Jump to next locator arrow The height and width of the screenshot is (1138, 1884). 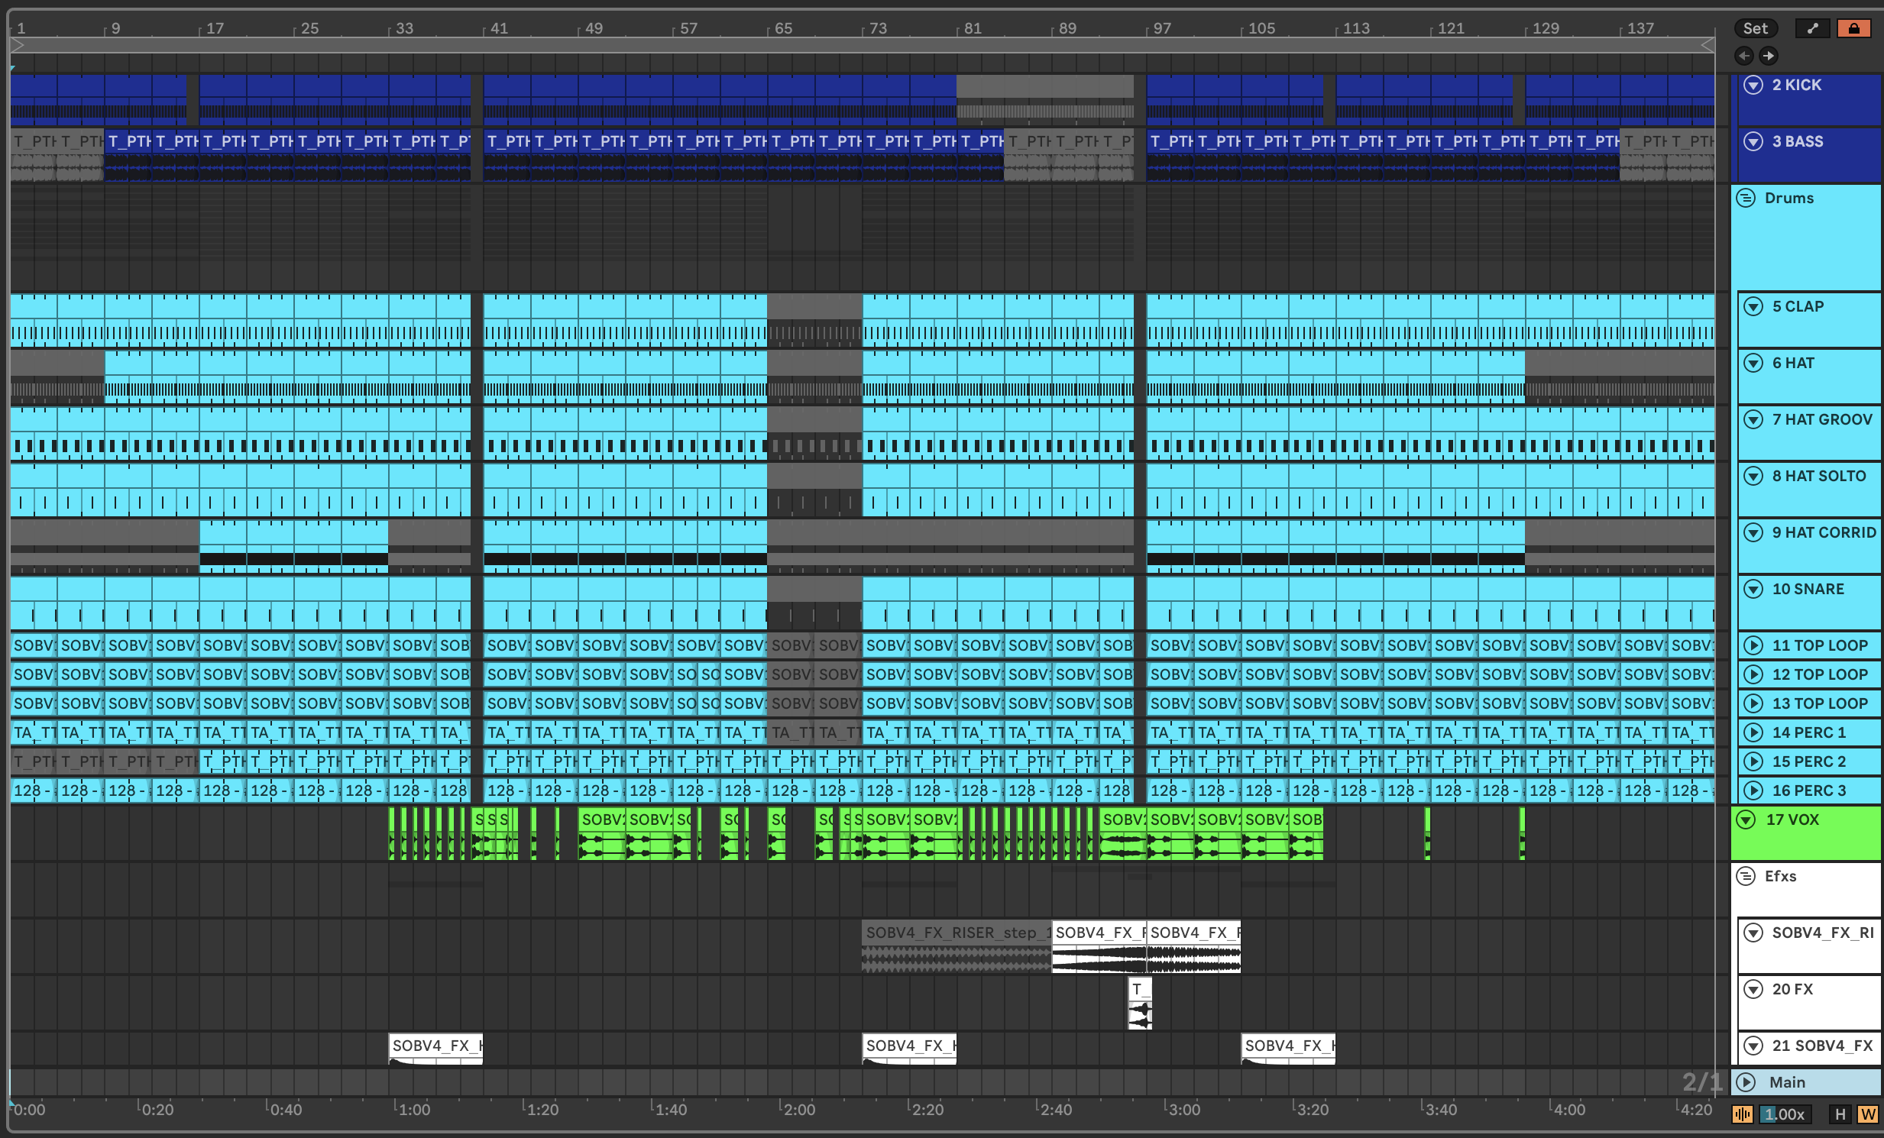[x=1769, y=55]
